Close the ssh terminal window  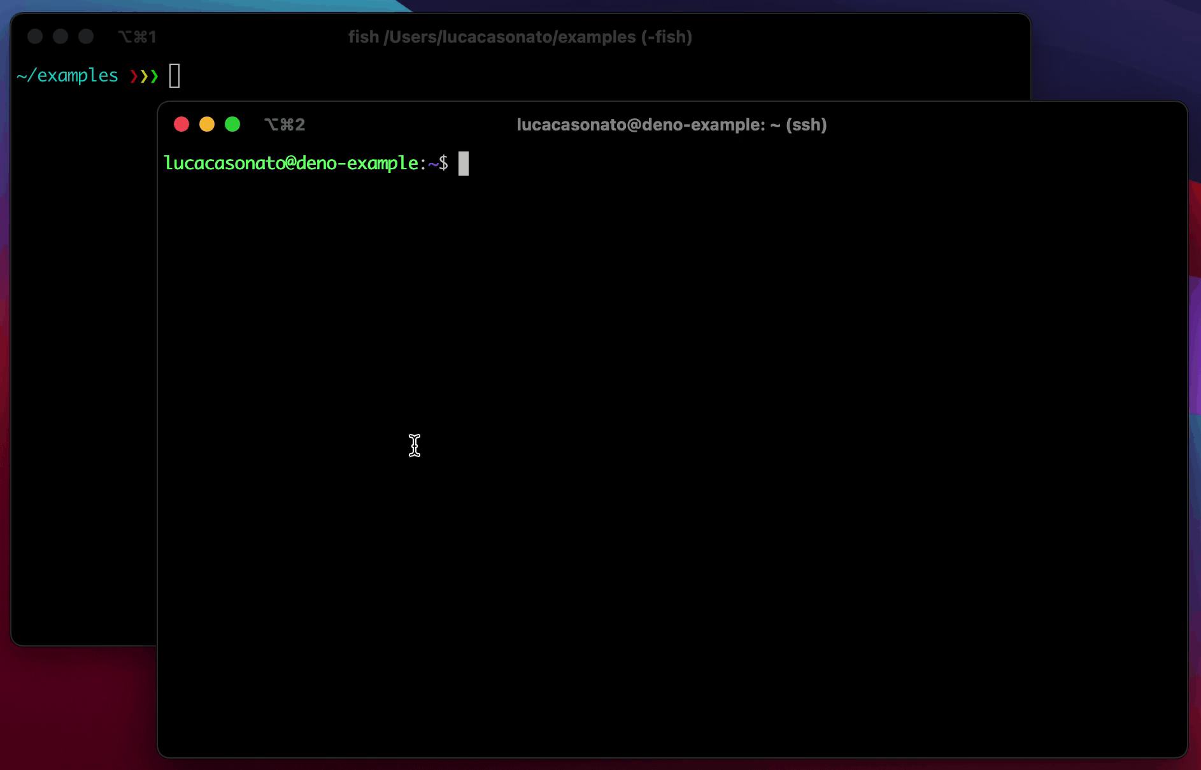click(181, 124)
